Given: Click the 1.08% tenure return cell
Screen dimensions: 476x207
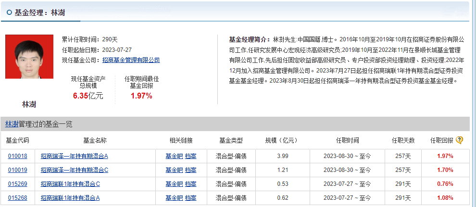Looking at the screenshot, I should pos(445,198).
